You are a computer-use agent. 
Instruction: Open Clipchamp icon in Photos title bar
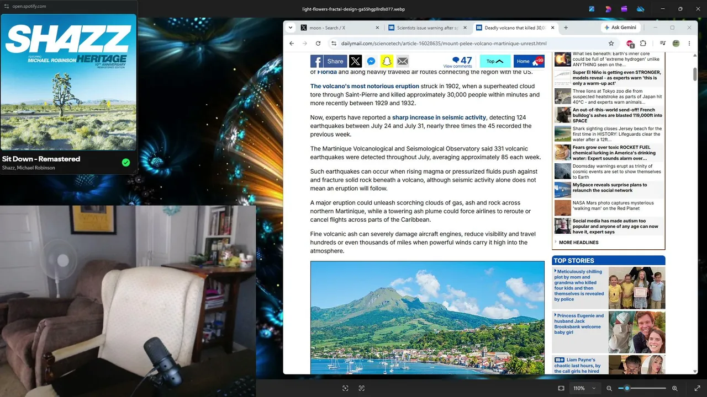(624, 9)
